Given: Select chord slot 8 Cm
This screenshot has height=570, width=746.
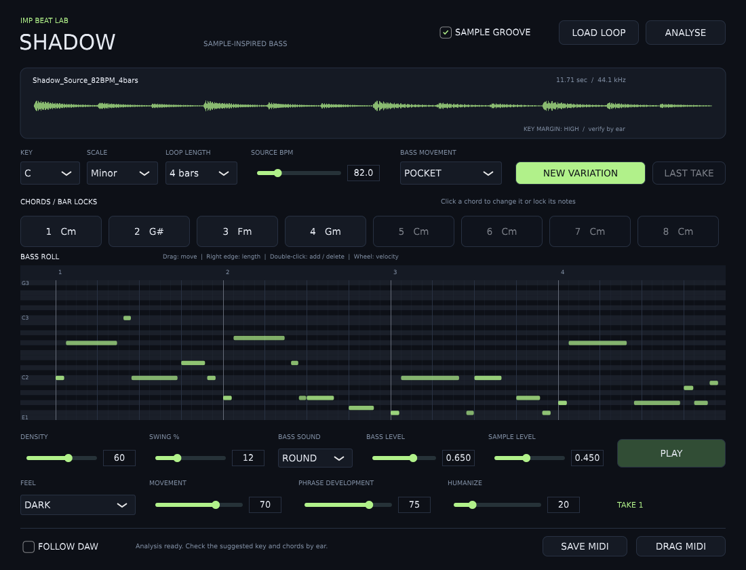Looking at the screenshot, I should (678, 231).
